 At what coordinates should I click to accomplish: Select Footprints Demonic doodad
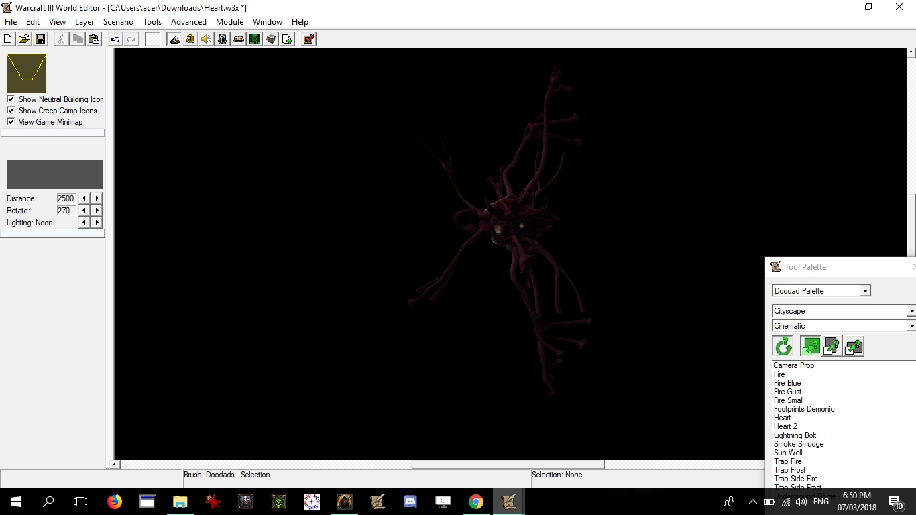(x=804, y=409)
